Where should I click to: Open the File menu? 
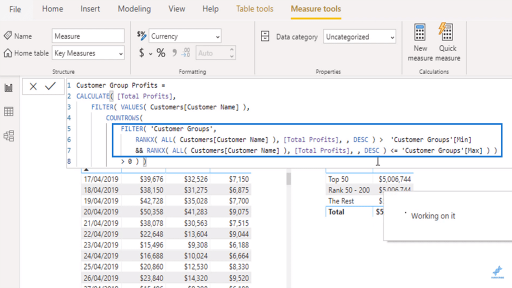[x=15, y=9]
